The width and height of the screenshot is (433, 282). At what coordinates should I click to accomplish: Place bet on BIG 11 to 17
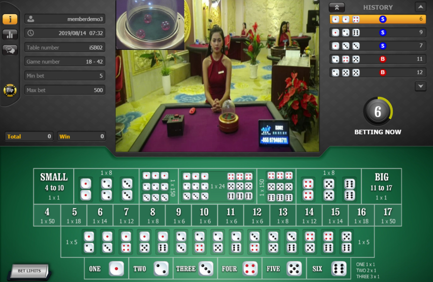point(381,186)
